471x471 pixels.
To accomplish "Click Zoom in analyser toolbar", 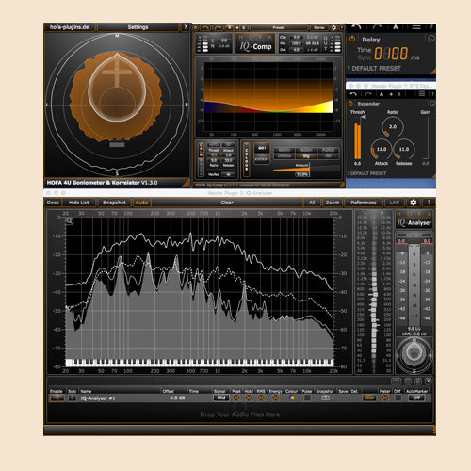I will pyautogui.click(x=333, y=203).
